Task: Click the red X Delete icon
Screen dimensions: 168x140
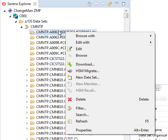Action: [70, 99]
